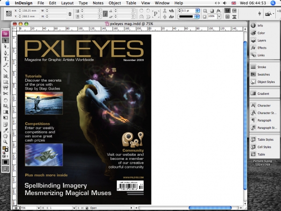Select the Gradient Swatch tool
This screenshot has height=211, width=281.
point(5,112)
